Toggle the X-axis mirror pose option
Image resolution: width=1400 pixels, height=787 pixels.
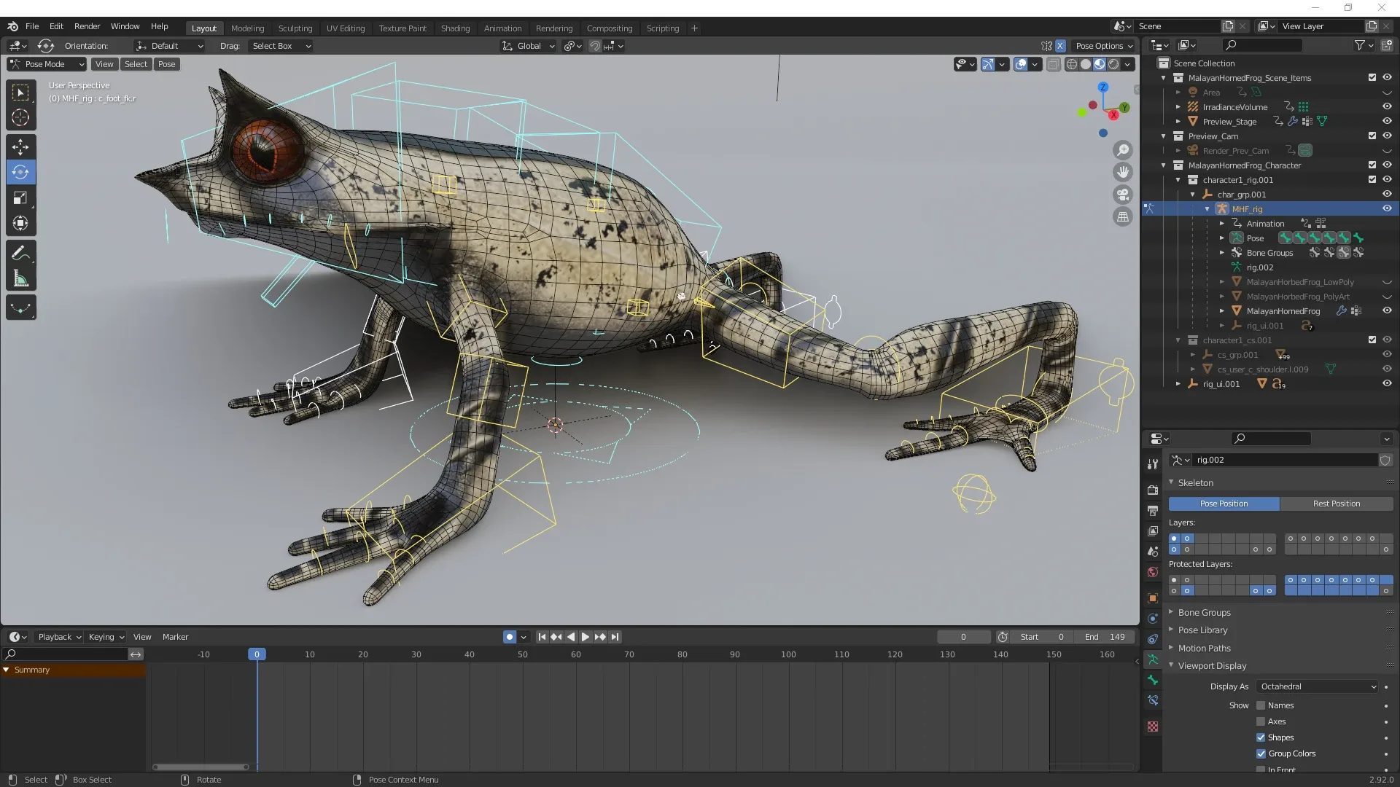click(1060, 45)
